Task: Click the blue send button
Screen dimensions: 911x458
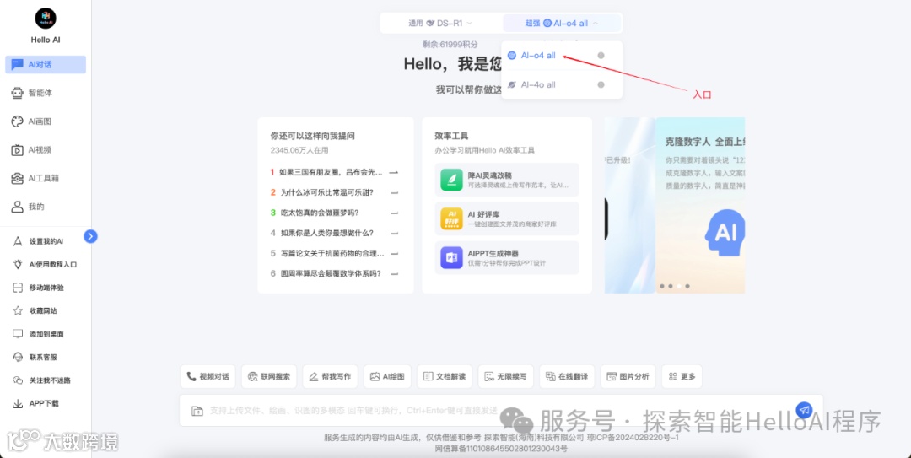Action: pyautogui.click(x=804, y=410)
